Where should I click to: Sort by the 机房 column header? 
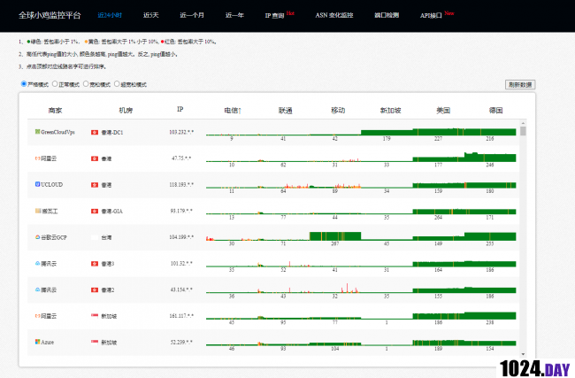[126, 110]
